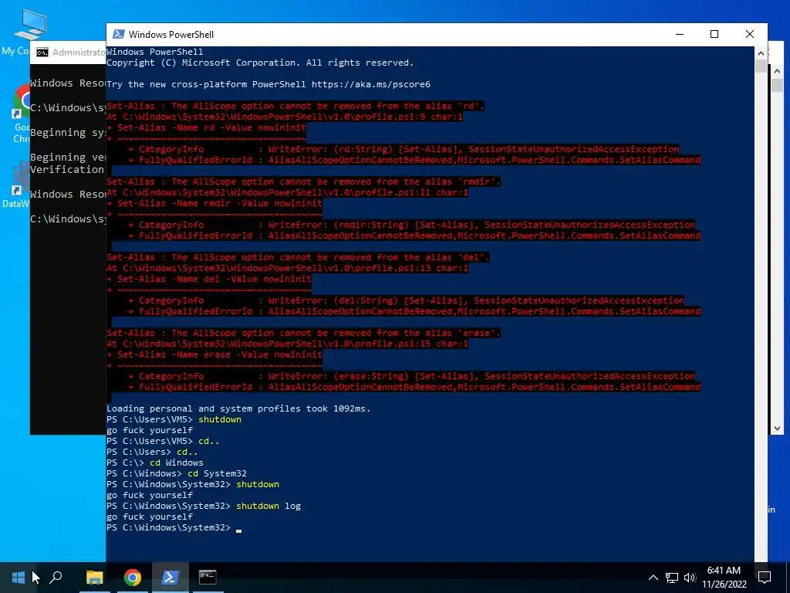Open File Explorer from the taskbar

(94, 578)
